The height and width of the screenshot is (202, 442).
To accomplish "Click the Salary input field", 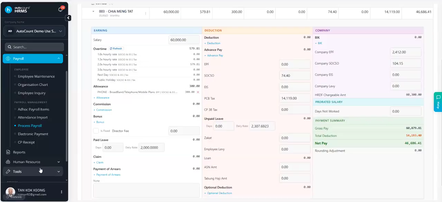I will pyautogui.click(x=184, y=40).
